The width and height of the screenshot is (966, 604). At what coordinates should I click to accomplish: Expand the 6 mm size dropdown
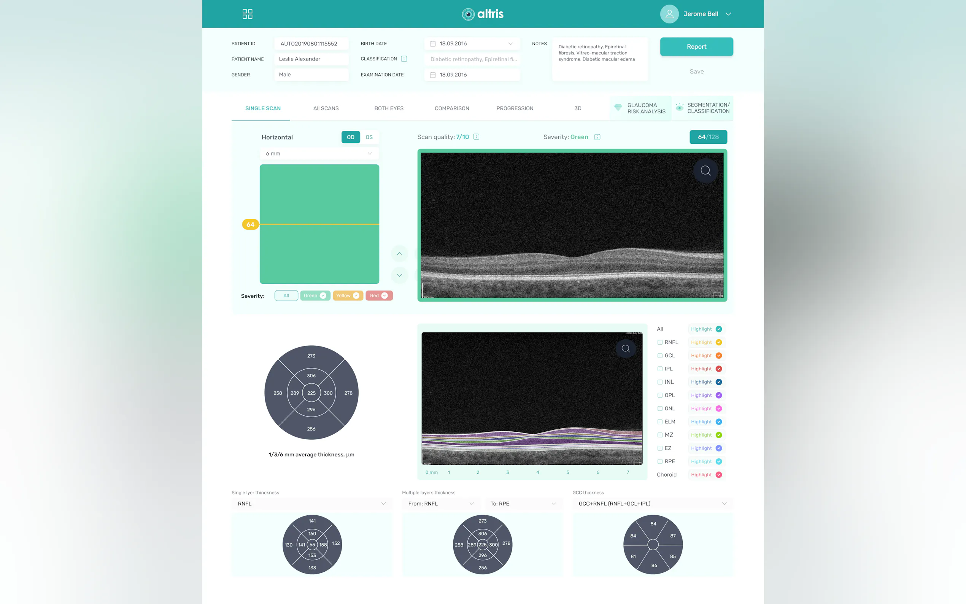coord(319,153)
